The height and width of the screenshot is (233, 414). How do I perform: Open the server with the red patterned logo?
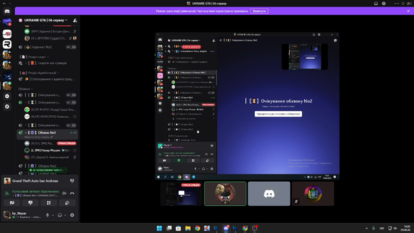point(7,34)
